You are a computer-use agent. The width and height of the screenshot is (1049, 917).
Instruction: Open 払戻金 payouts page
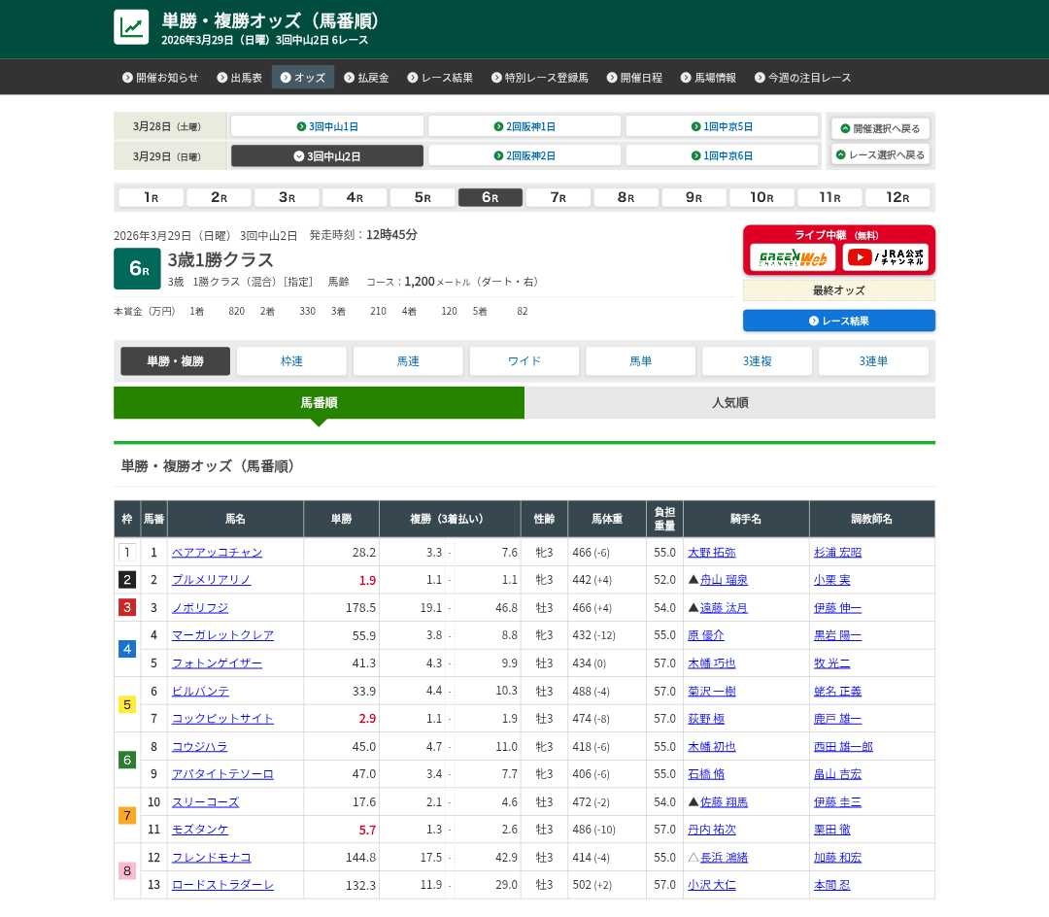(366, 78)
